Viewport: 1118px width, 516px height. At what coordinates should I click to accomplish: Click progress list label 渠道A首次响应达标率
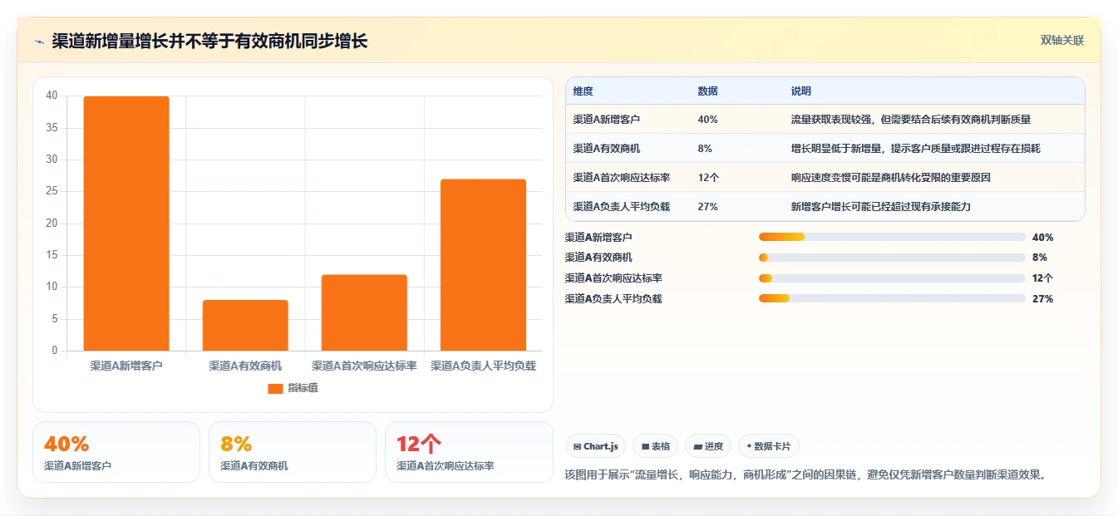pos(613,278)
